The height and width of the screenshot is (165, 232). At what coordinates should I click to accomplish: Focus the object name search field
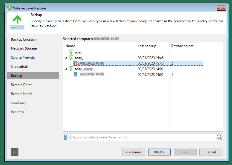click(x=143, y=137)
